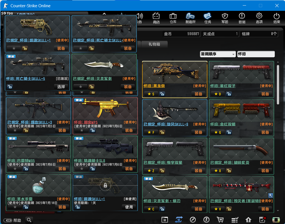Click the scrollbar up arrow

point(278,62)
